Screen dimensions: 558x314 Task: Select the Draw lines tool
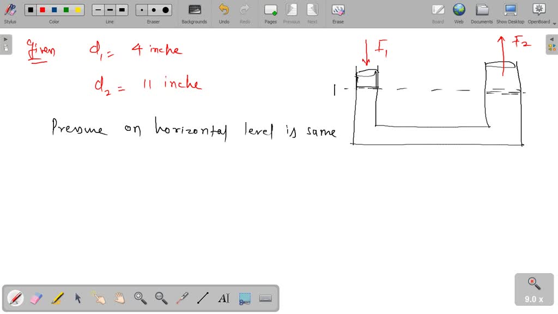[x=202, y=298]
